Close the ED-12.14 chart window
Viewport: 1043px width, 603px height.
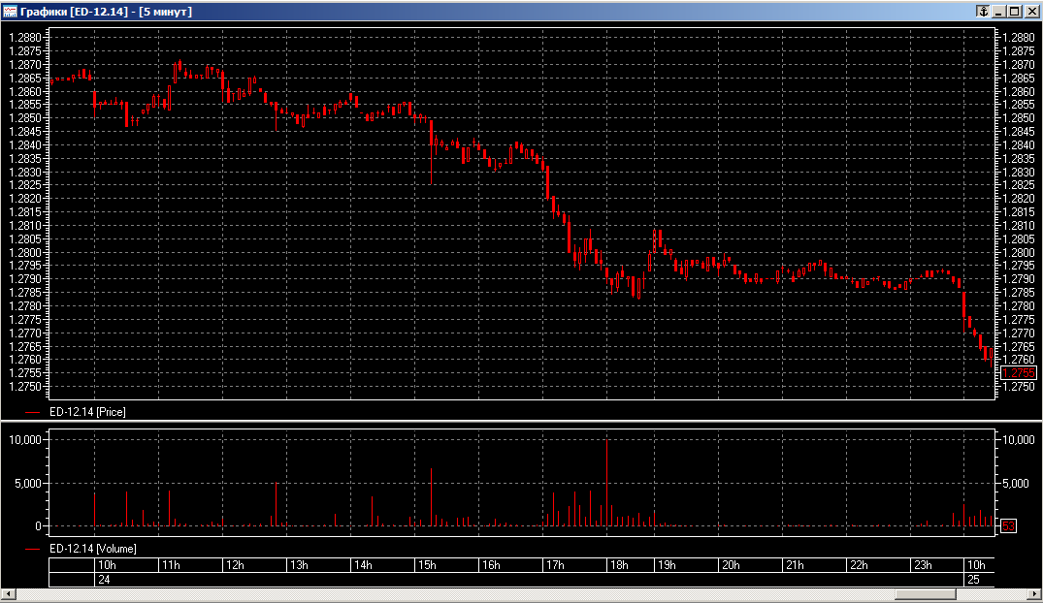[1031, 11]
